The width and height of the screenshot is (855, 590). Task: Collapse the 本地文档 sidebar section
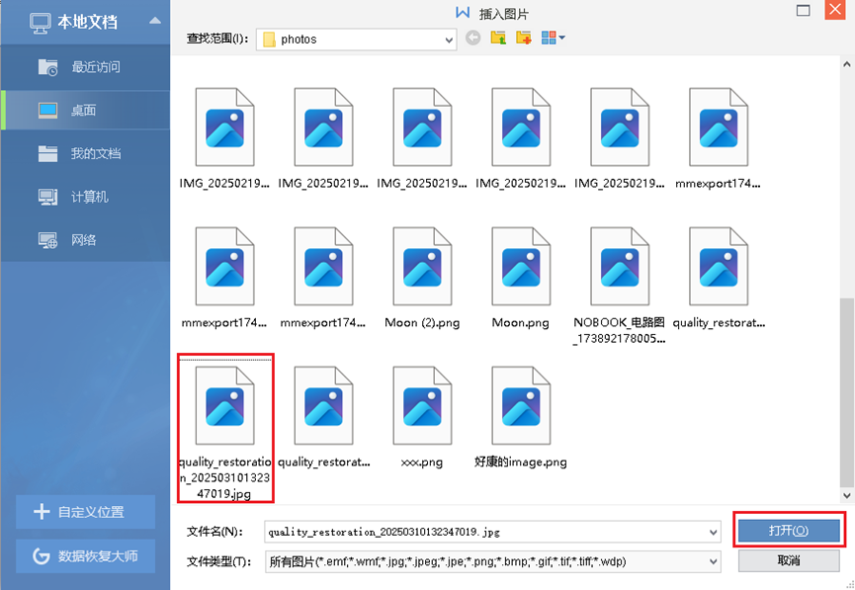(x=154, y=21)
